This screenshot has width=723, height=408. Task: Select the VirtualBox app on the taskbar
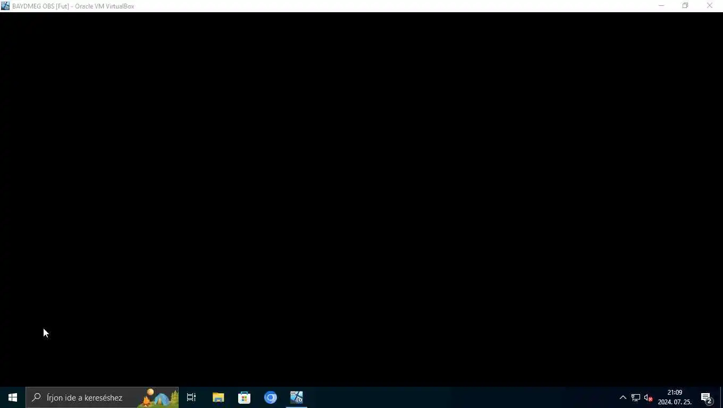tap(296, 397)
